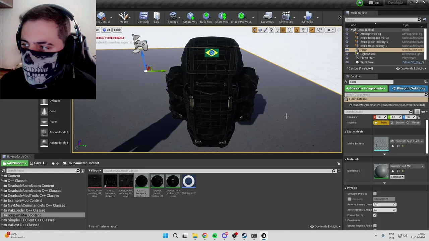The height and width of the screenshot is (241, 429).
Task: Select the Static mobility option
Action: (x=381, y=123)
